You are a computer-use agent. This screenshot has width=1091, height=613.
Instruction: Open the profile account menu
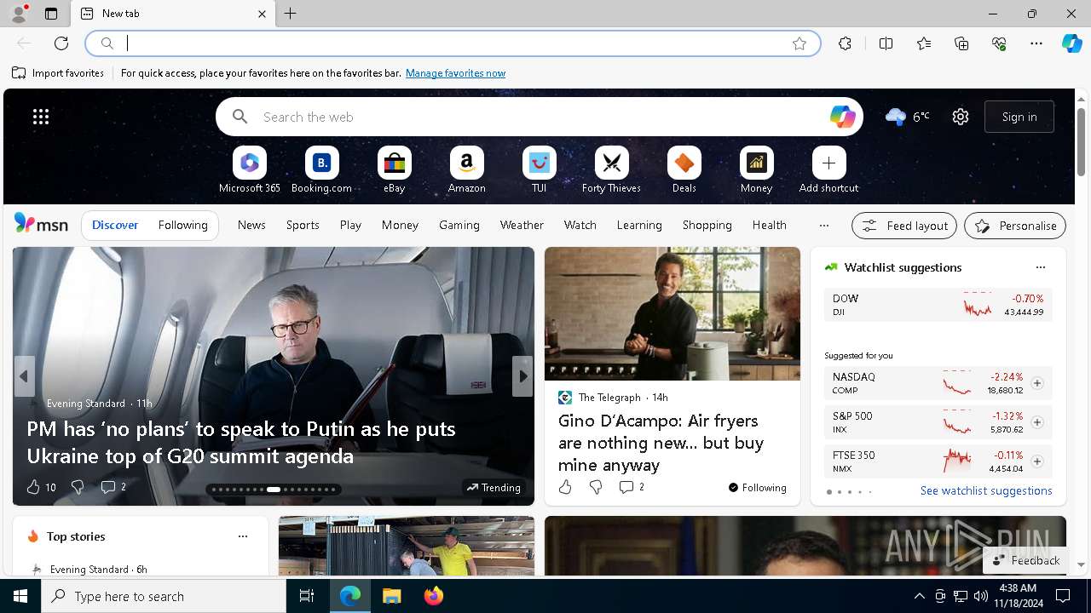(x=19, y=14)
